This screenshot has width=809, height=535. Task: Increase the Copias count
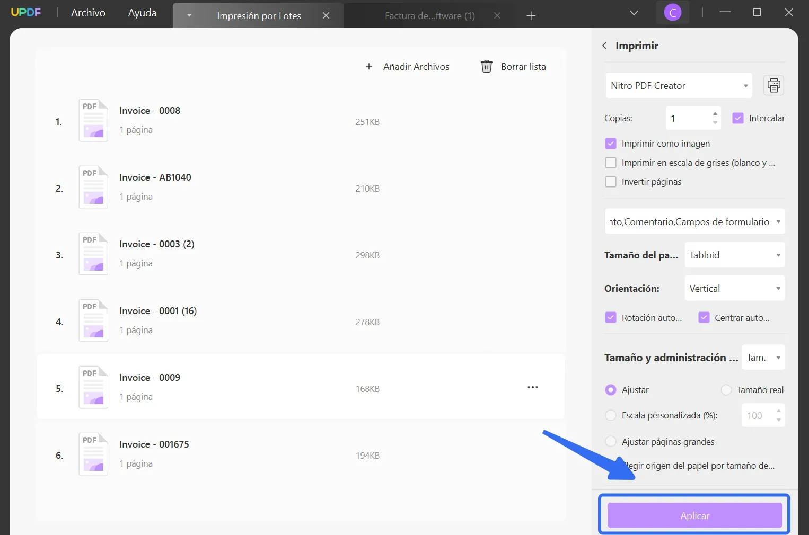pyautogui.click(x=715, y=113)
